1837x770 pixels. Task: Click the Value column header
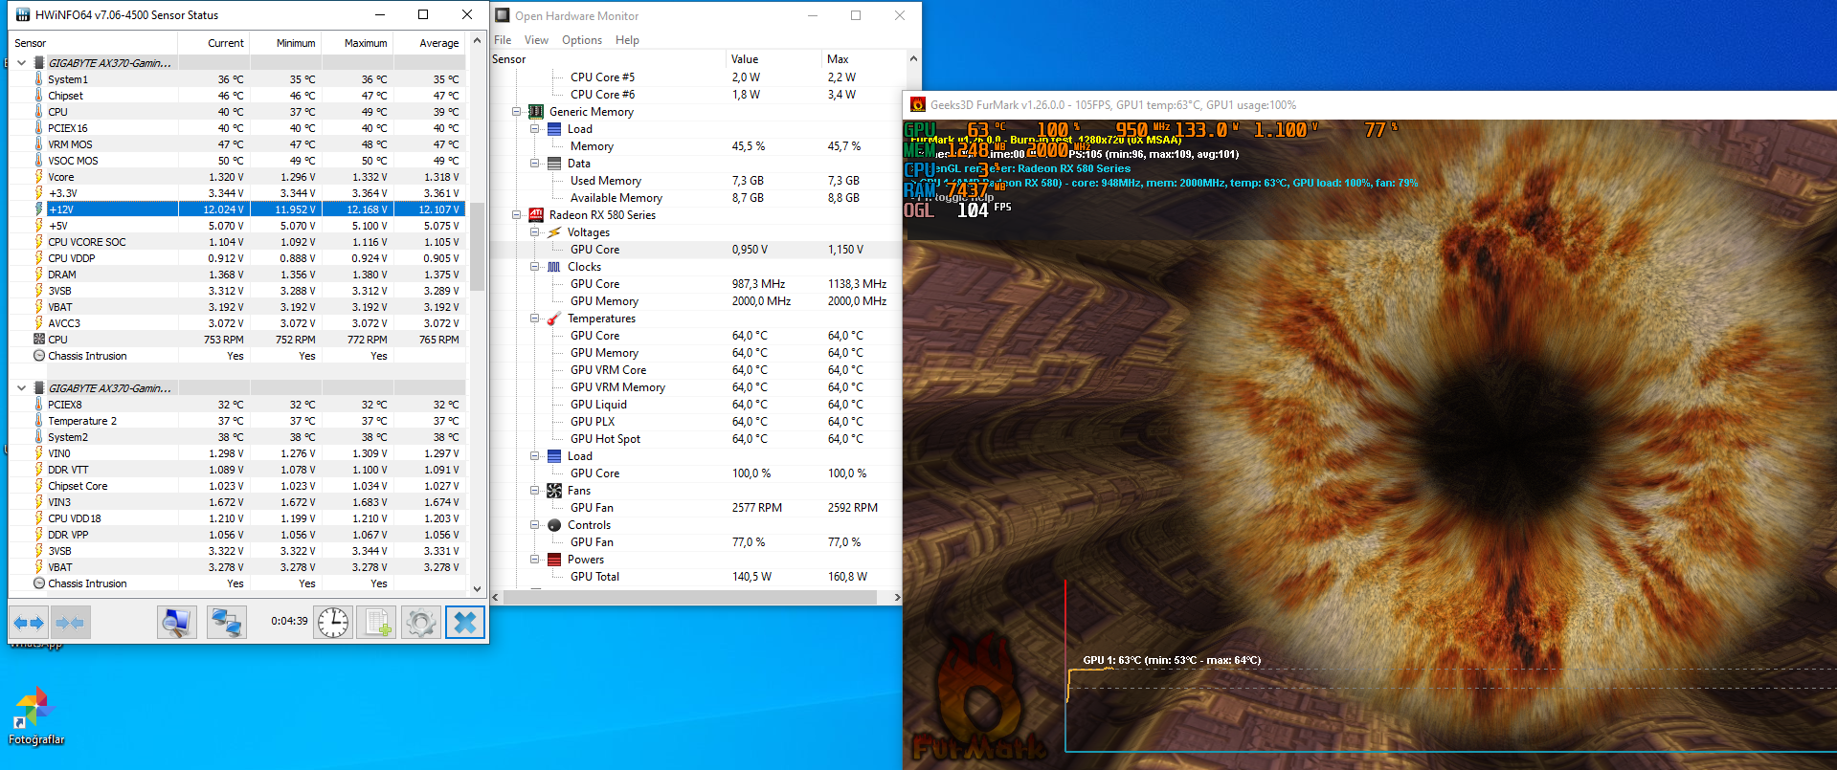[745, 59]
